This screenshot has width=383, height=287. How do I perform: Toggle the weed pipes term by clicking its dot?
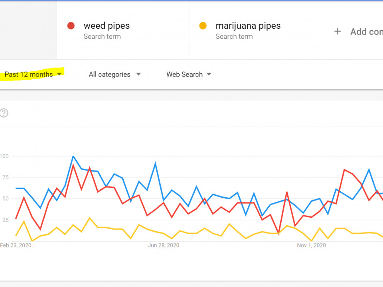71,25
